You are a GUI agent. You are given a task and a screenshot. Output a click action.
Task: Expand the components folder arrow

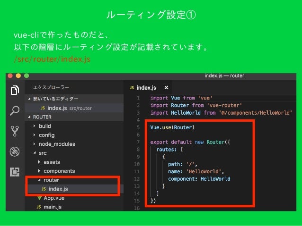pyautogui.click(x=39, y=171)
